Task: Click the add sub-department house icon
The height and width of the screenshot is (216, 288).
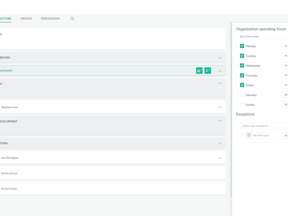Action: click(199, 71)
